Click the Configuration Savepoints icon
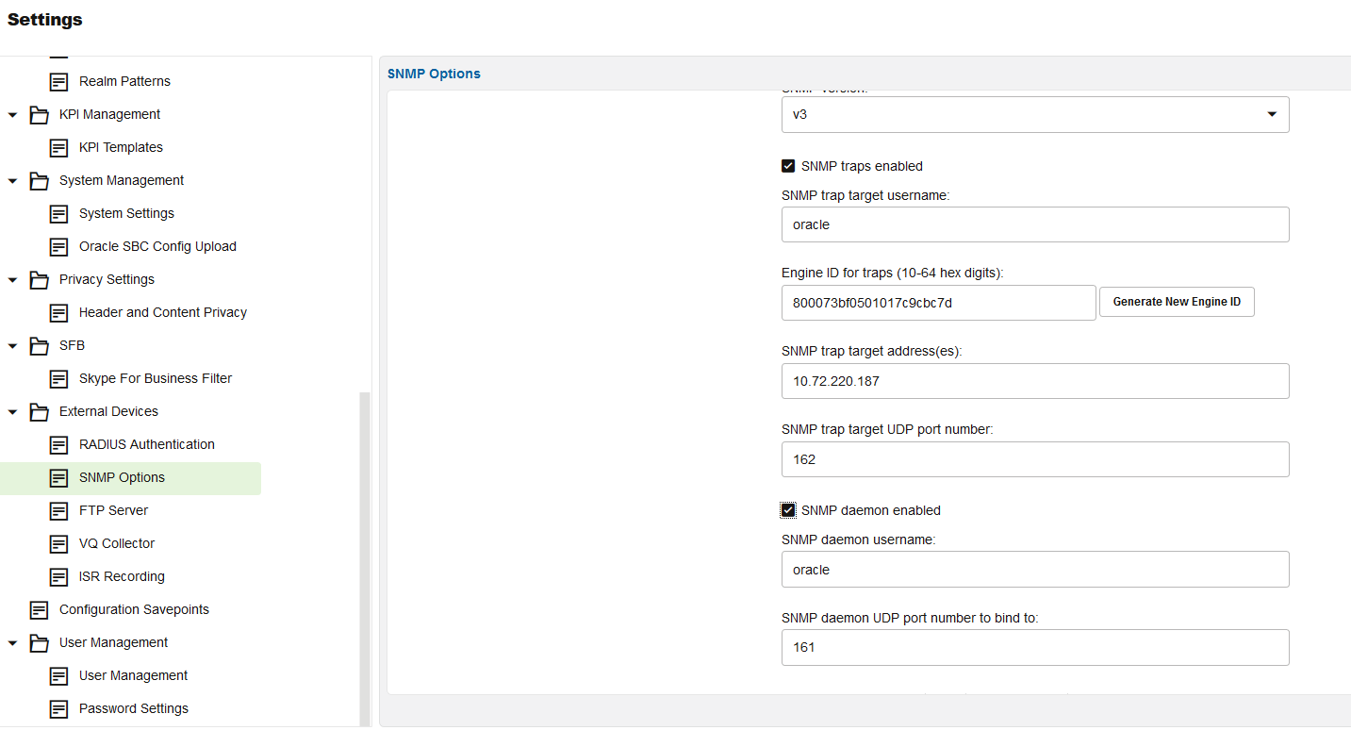The width and height of the screenshot is (1351, 747). pos(39,610)
